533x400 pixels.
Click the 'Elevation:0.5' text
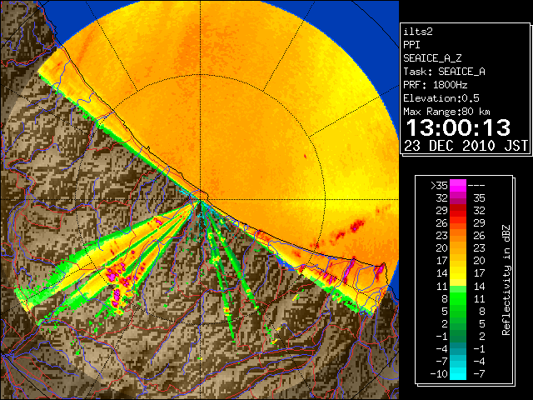coord(441,98)
